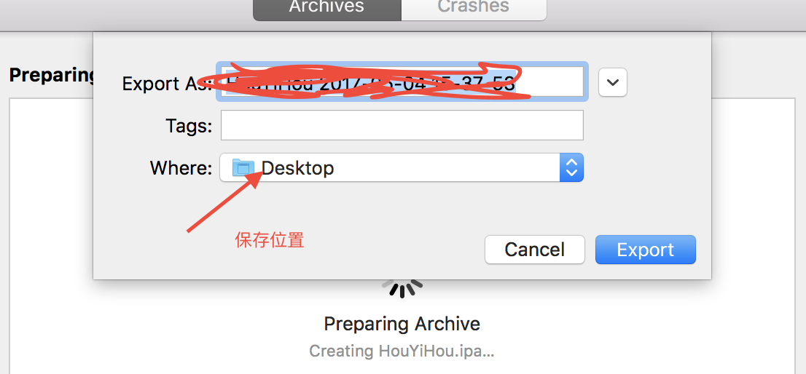Click the Desktop folder icon

[243, 168]
